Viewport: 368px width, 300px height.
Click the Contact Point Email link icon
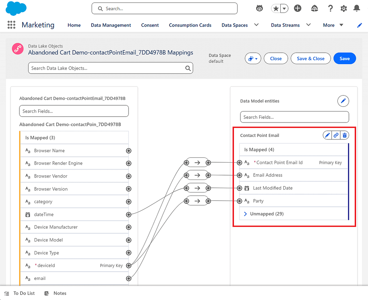pos(336,135)
